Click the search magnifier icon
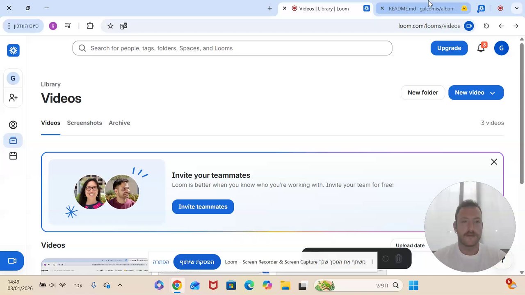Viewport: 525px width, 295px height. pos(82,48)
